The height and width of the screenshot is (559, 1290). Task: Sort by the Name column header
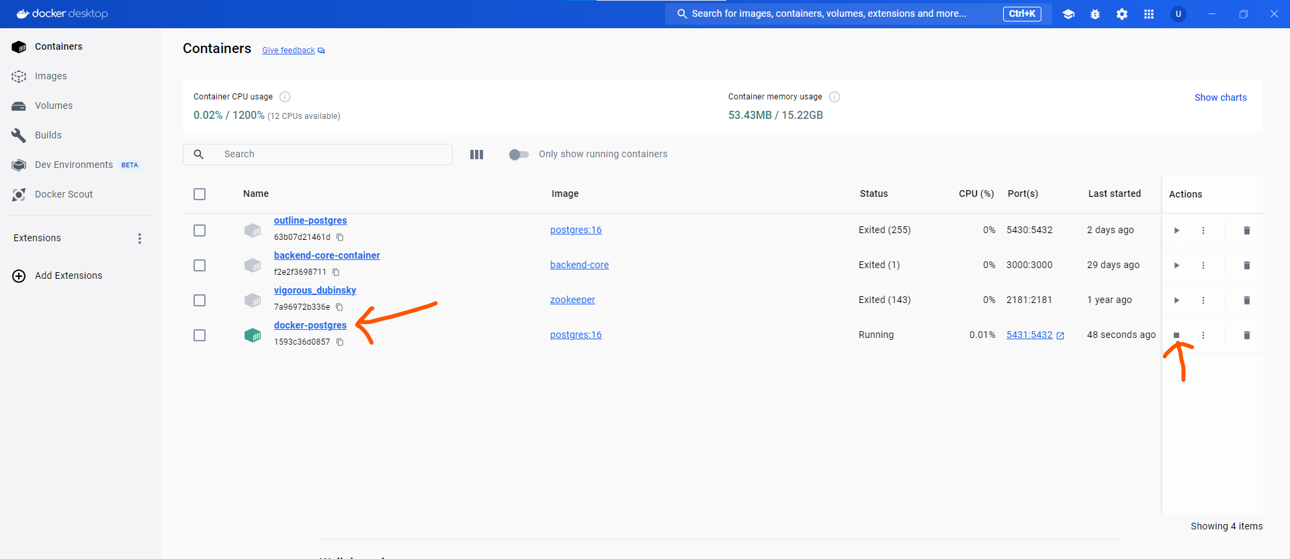[256, 193]
